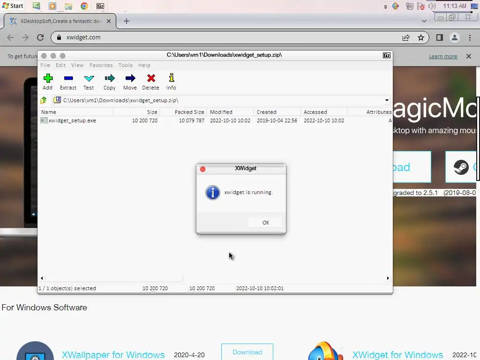
Task: Open Chrome three-dot menu
Action: click(x=470, y=37)
